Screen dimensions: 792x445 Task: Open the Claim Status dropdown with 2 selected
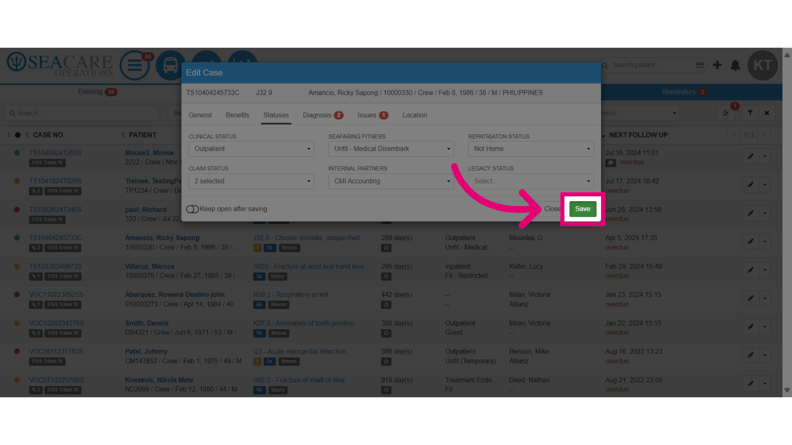[251, 181]
